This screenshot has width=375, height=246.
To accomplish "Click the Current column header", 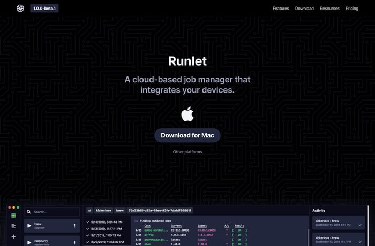I will (x=176, y=226).
